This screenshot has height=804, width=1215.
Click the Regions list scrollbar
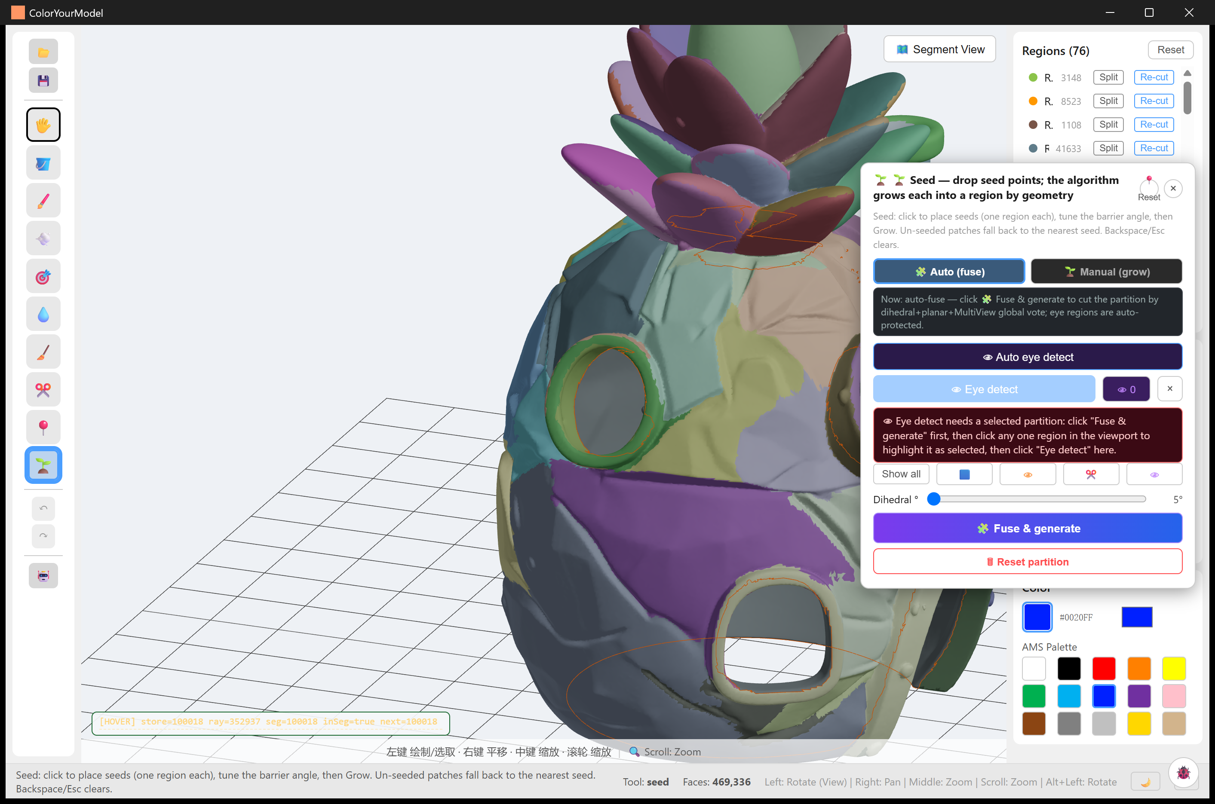point(1187,98)
